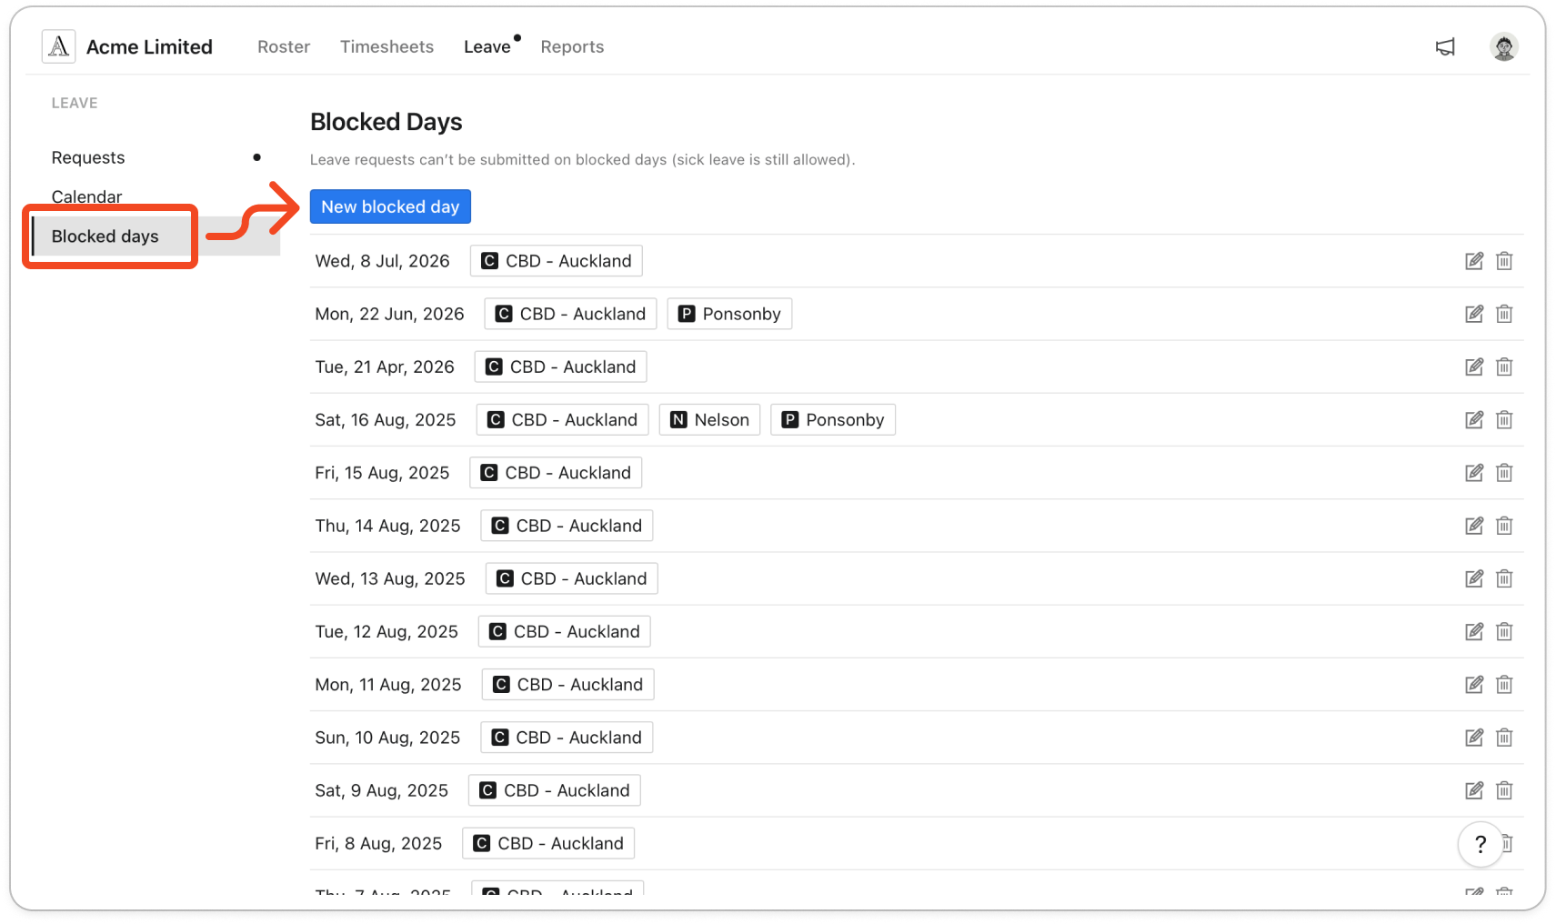Click the Ponsonby tag on 22 Jun, 2026
This screenshot has width=1556, height=924.
coord(729,314)
